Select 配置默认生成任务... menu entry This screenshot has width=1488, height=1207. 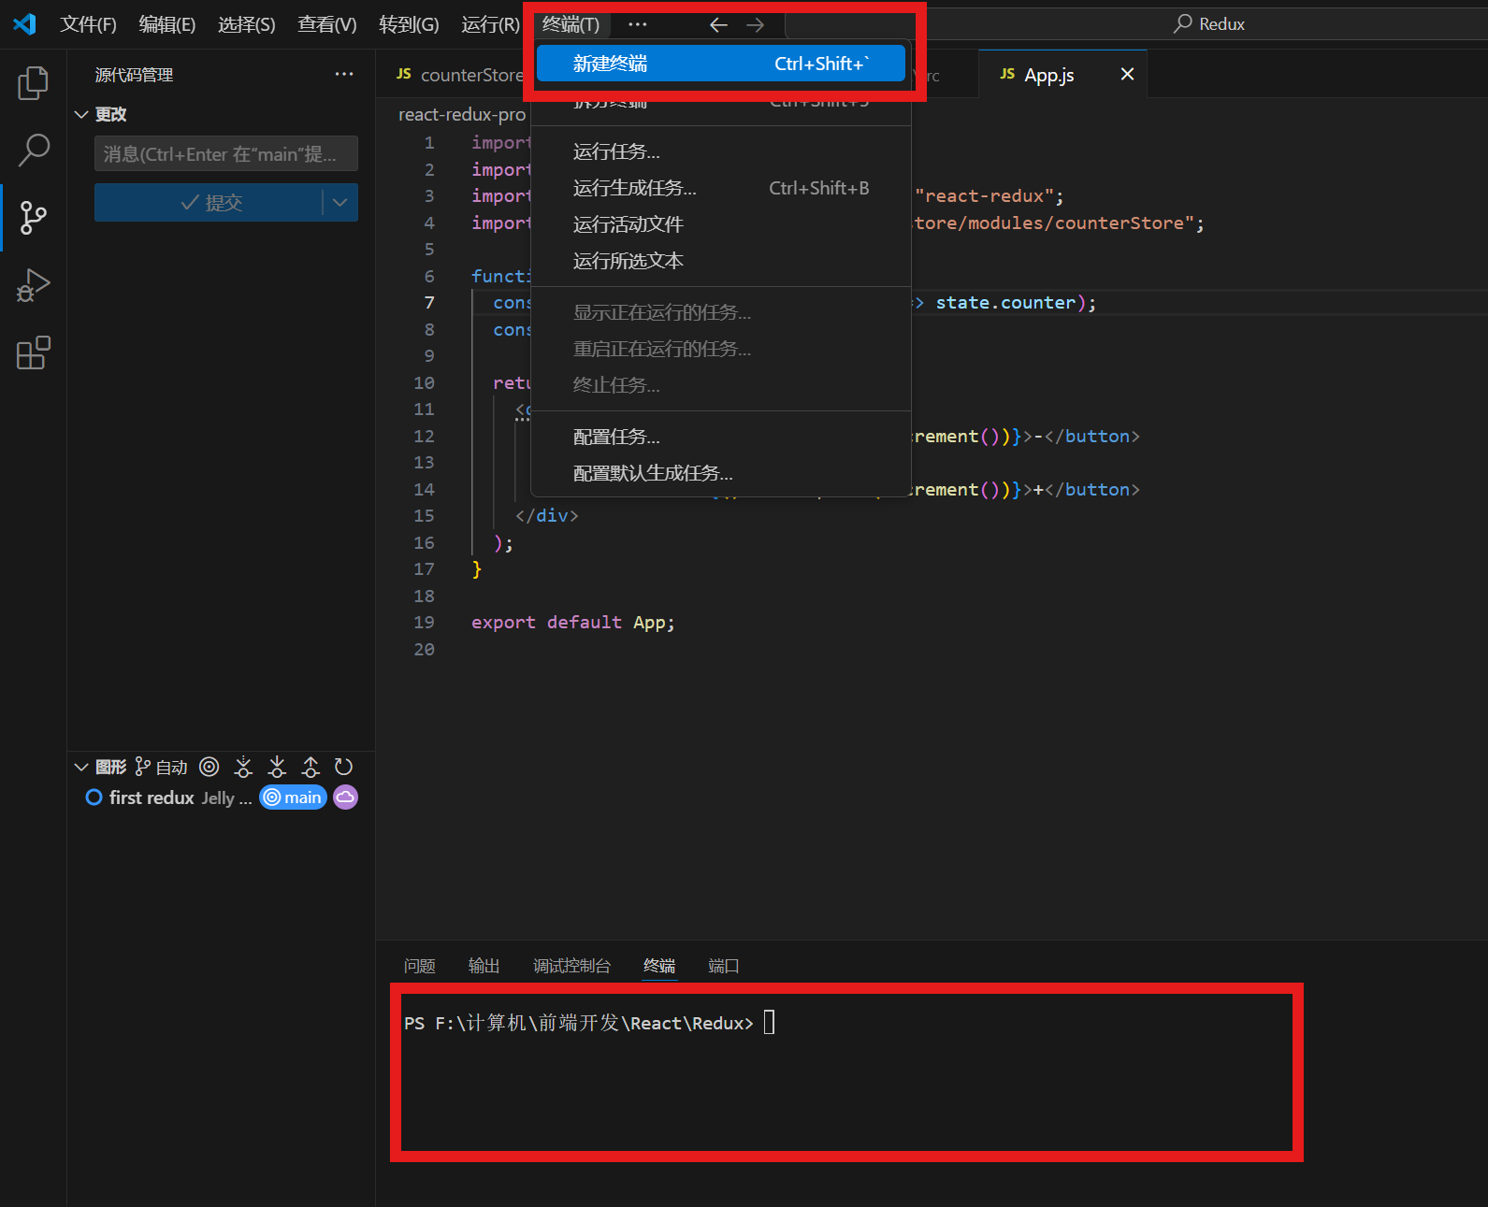click(x=721, y=473)
